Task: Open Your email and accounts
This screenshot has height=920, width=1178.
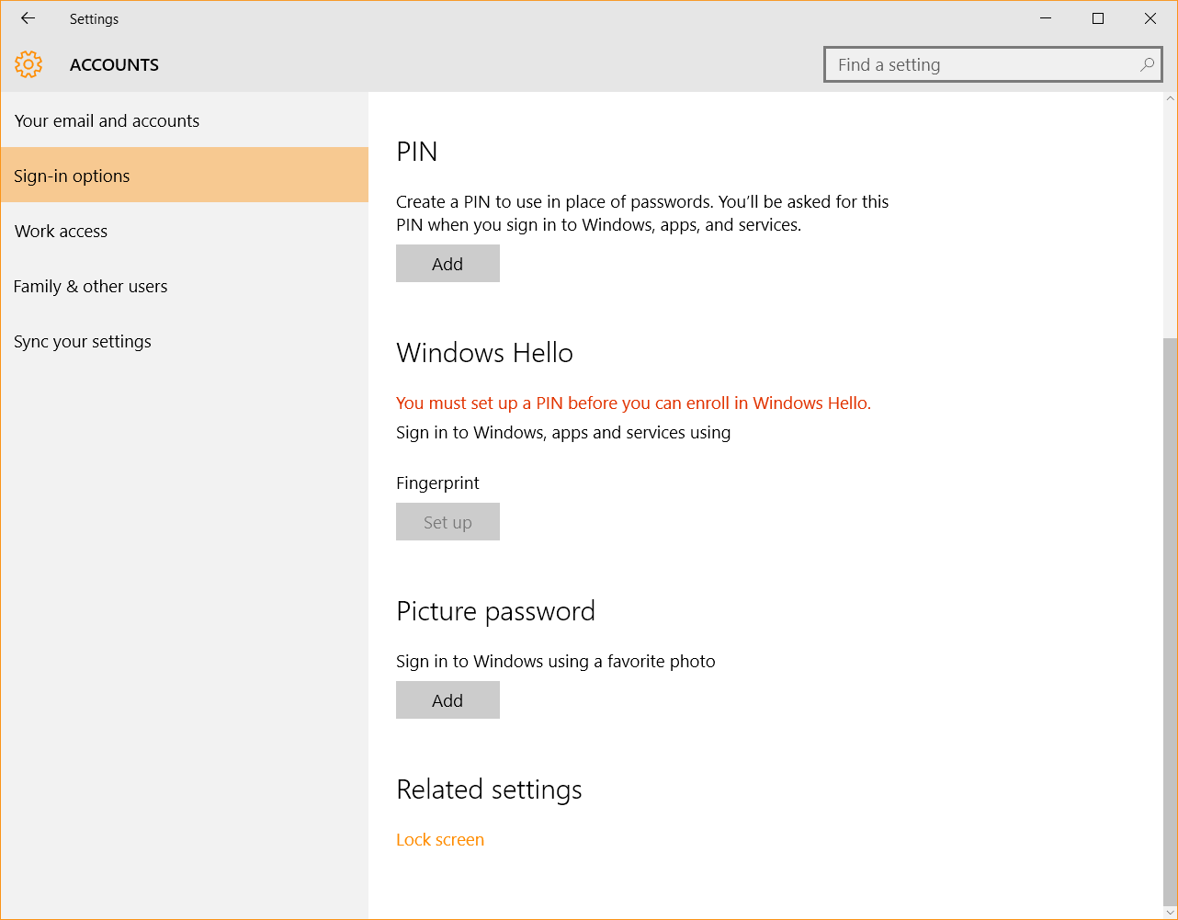Action: coord(184,120)
